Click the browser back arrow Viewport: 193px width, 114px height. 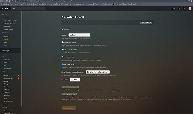(x=1, y=1)
